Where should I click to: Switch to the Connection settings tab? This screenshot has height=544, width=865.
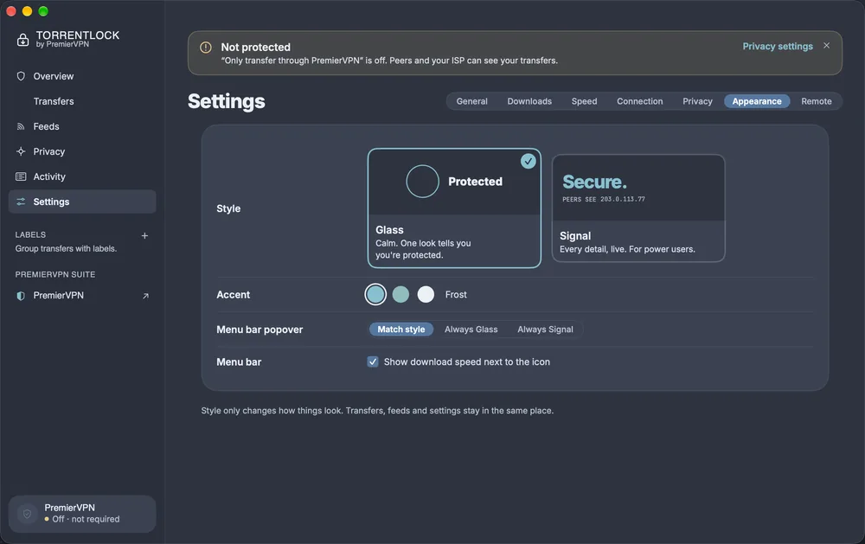click(x=640, y=101)
